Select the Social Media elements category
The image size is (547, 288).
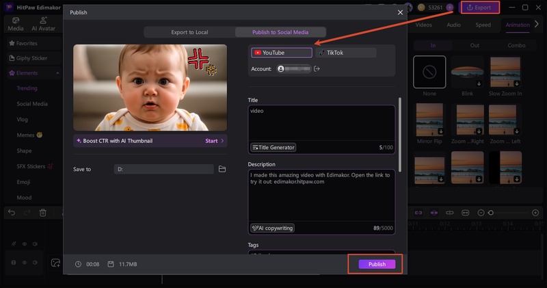[32, 104]
